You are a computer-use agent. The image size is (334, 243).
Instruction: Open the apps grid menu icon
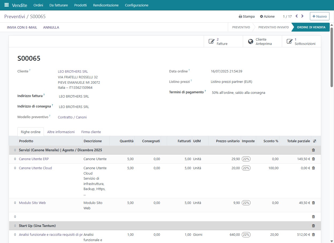[6, 5]
